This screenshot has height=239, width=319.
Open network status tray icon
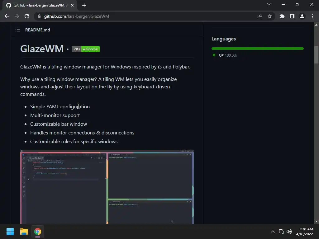[x=281, y=232]
